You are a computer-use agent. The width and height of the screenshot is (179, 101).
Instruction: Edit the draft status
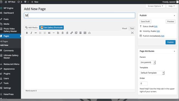[156, 26]
